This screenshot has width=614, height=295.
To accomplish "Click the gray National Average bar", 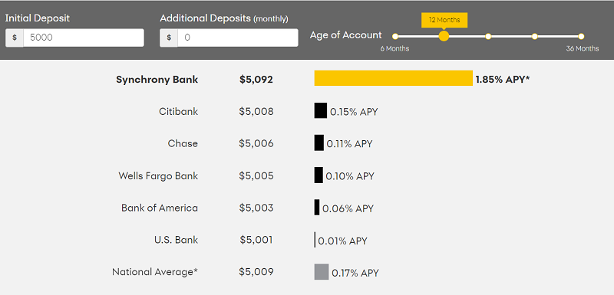I will [x=322, y=271].
